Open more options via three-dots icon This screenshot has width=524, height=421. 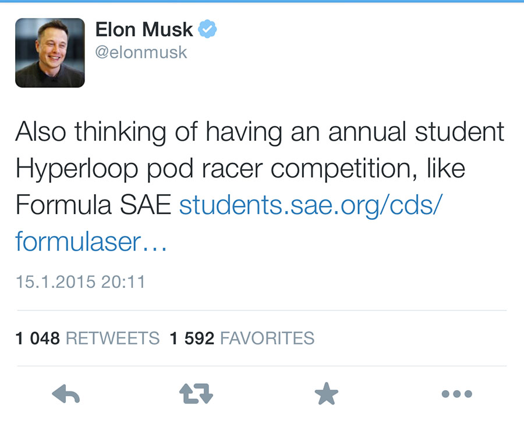click(457, 394)
